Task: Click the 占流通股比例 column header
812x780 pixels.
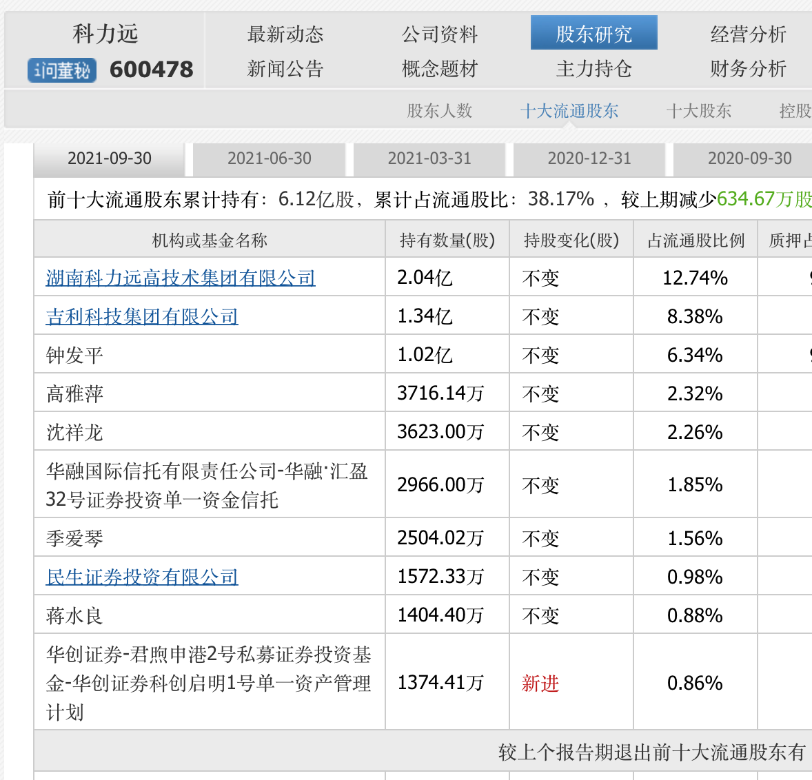Action: click(696, 240)
